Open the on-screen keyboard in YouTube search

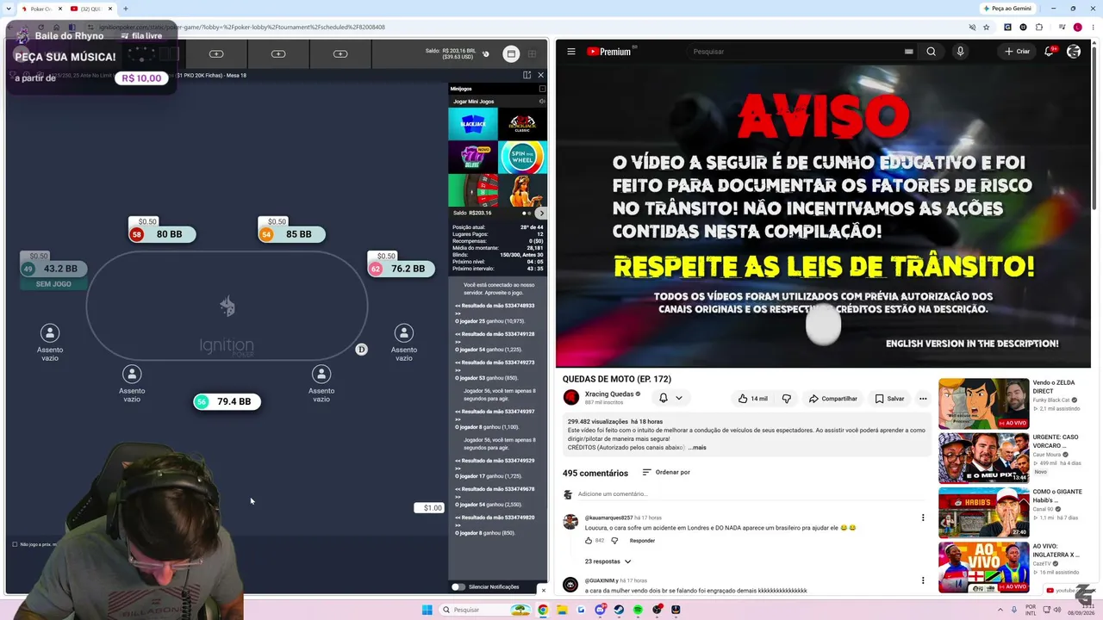point(908,52)
